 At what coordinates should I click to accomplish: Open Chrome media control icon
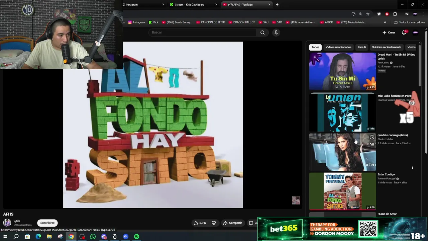pos(407,14)
